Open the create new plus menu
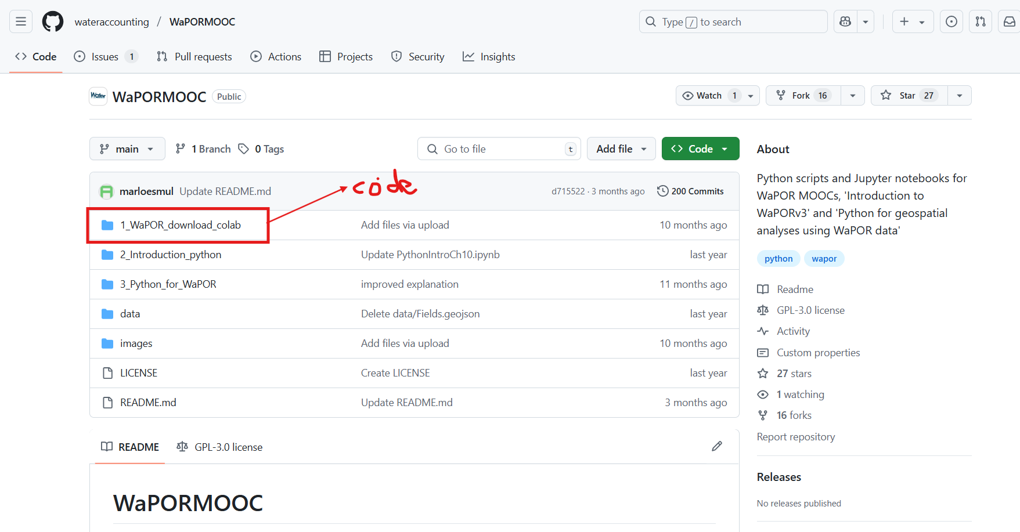1020x532 pixels. tap(913, 21)
